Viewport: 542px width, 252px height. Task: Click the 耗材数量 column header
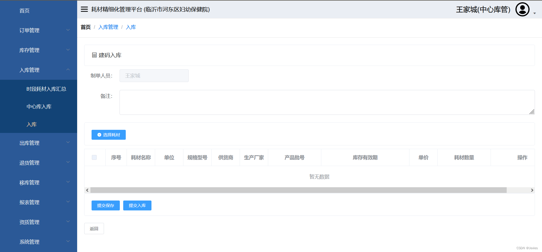point(464,158)
